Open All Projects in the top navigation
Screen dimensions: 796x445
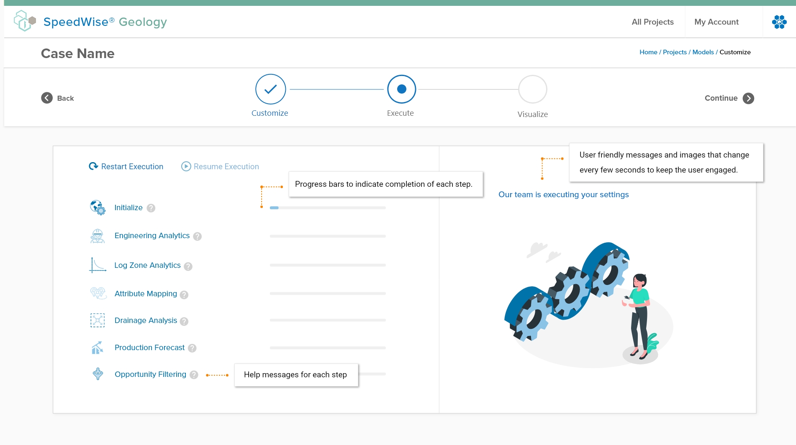pyautogui.click(x=652, y=22)
